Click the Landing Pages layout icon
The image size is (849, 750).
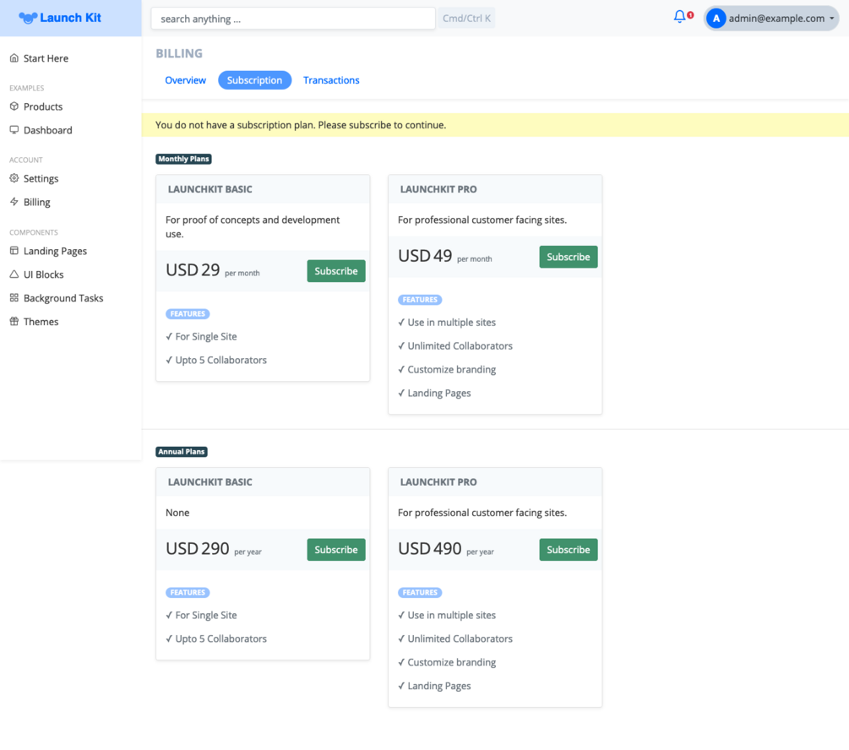[14, 251]
